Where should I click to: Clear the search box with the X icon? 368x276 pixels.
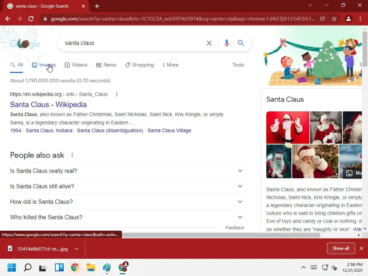[x=209, y=43]
